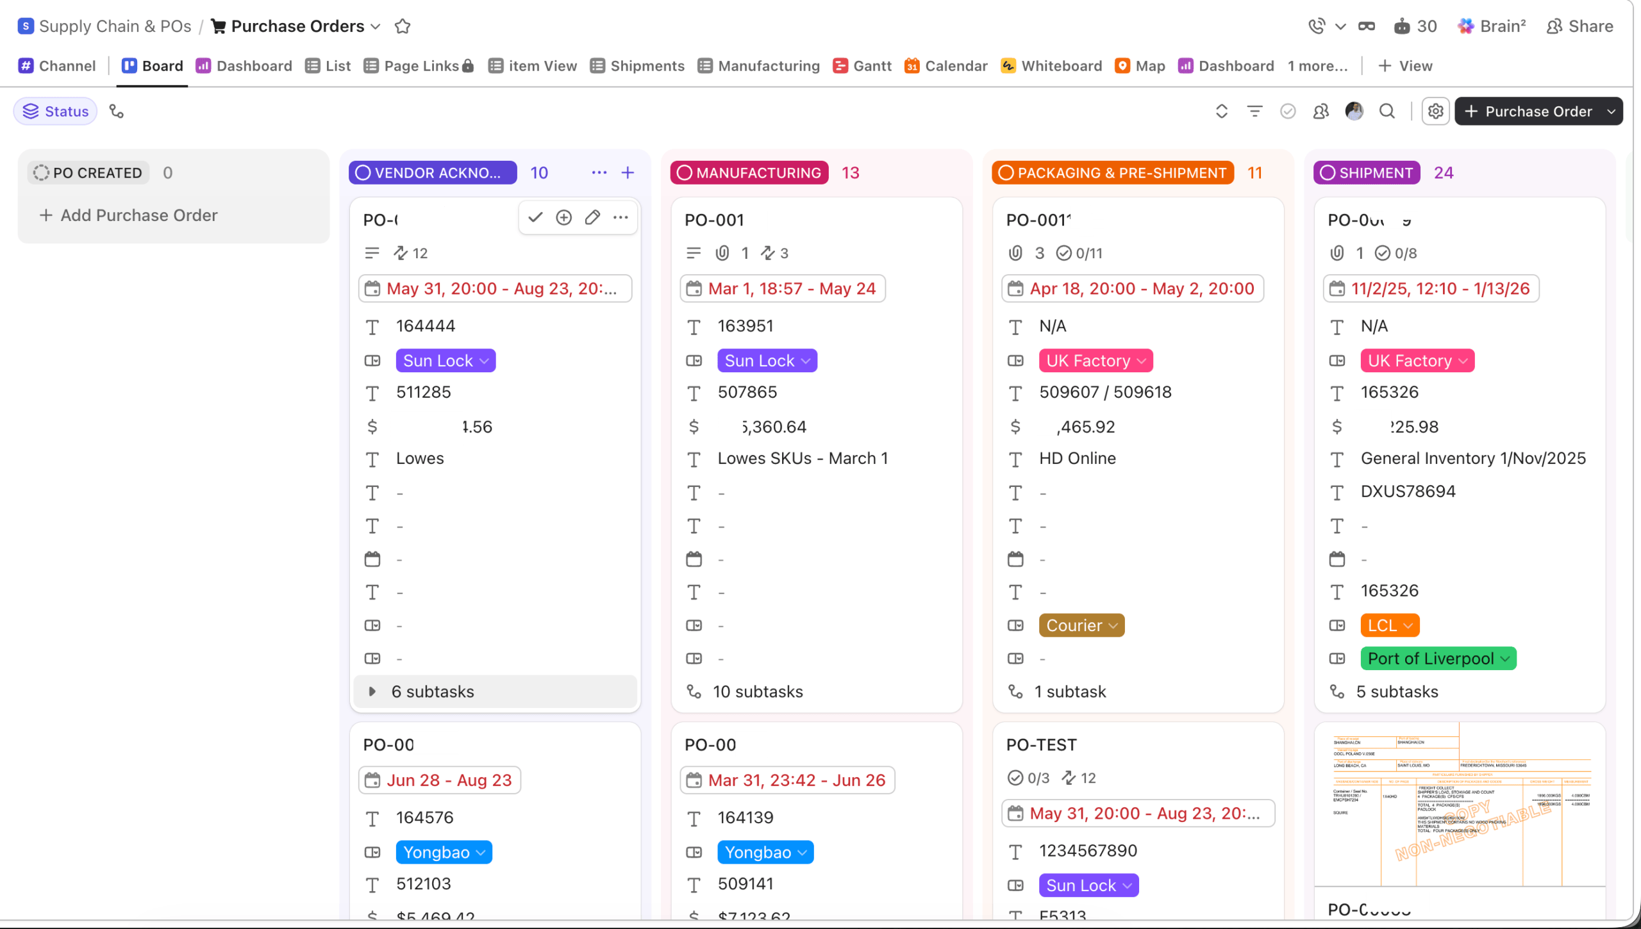Open the filter lines icon
Viewport: 1641px width, 929px height.
point(1254,111)
